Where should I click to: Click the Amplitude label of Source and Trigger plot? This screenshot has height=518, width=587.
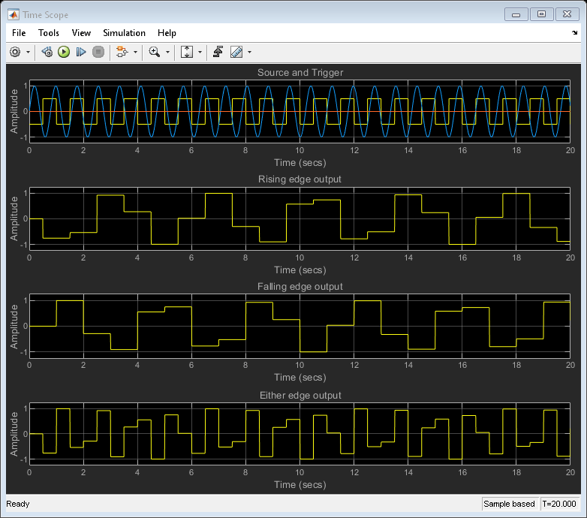click(14, 111)
